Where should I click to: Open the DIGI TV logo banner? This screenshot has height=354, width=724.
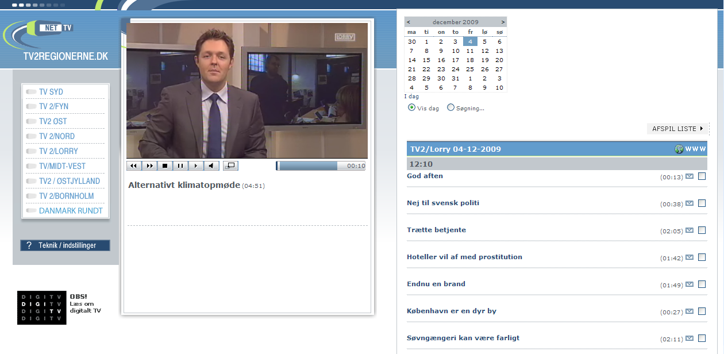pyautogui.click(x=41, y=307)
